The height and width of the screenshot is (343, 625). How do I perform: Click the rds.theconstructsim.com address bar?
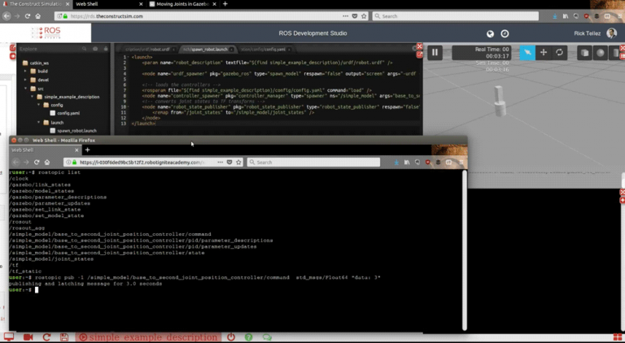199,16
